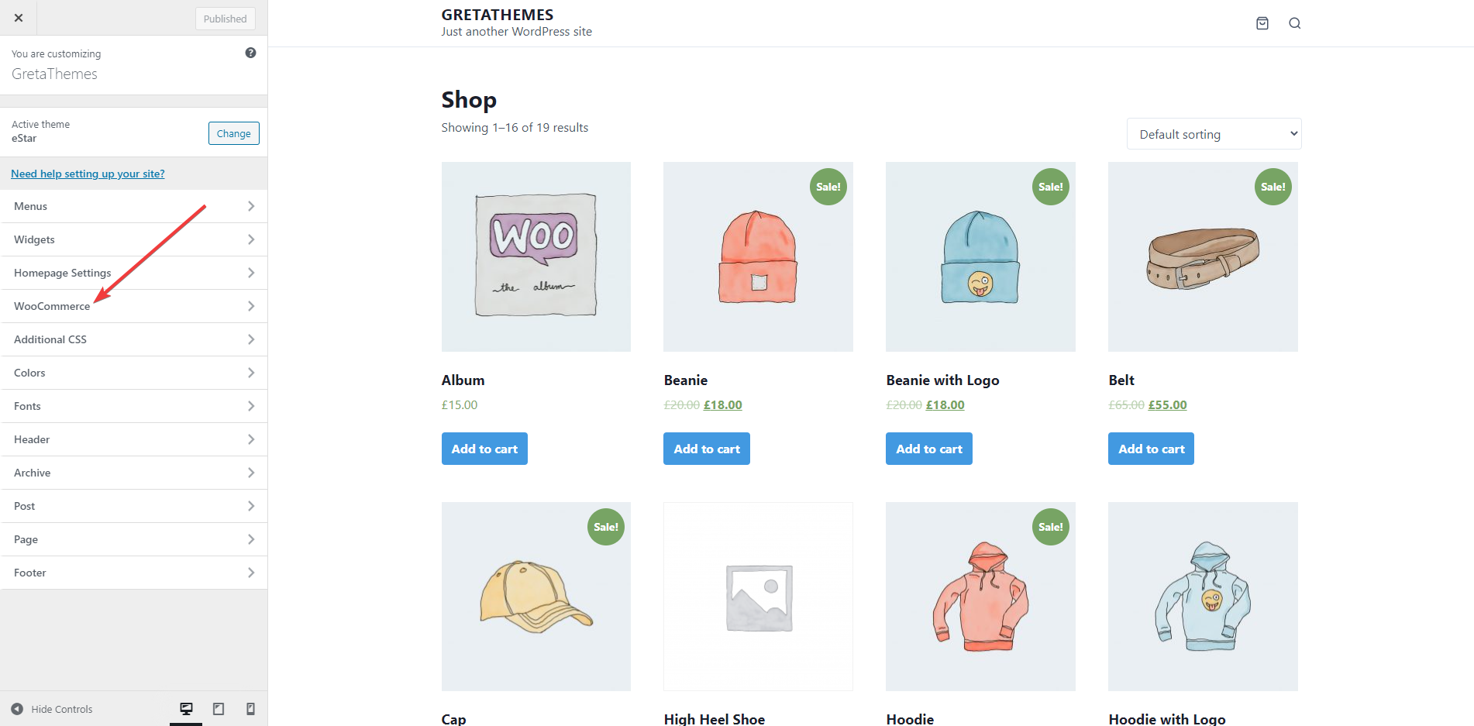The image size is (1474, 726).
Task: Add the Beanie product to cart
Action: click(706, 448)
